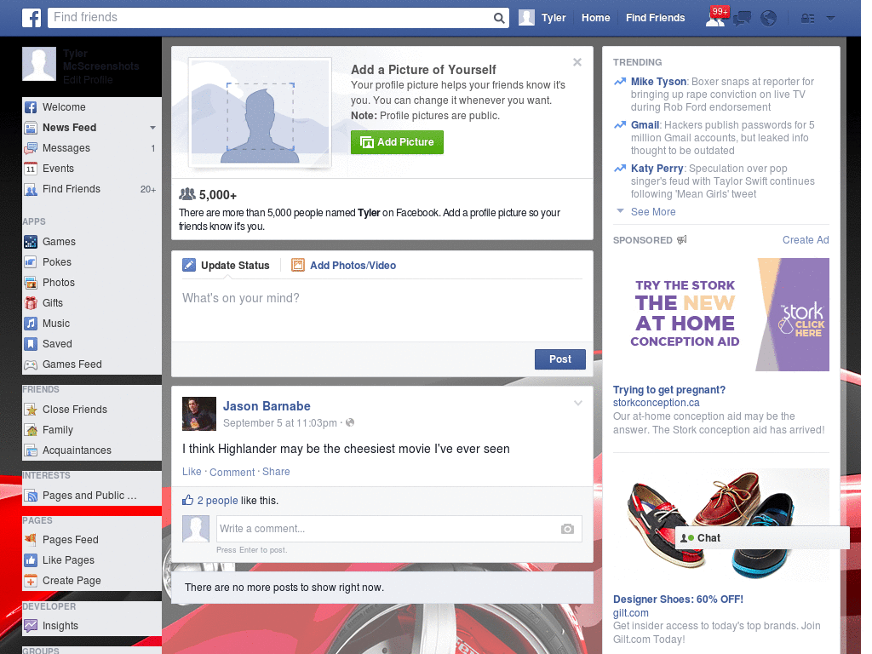Select the Add Photos/Video tab
This screenshot has height=654, width=872.
pos(344,266)
